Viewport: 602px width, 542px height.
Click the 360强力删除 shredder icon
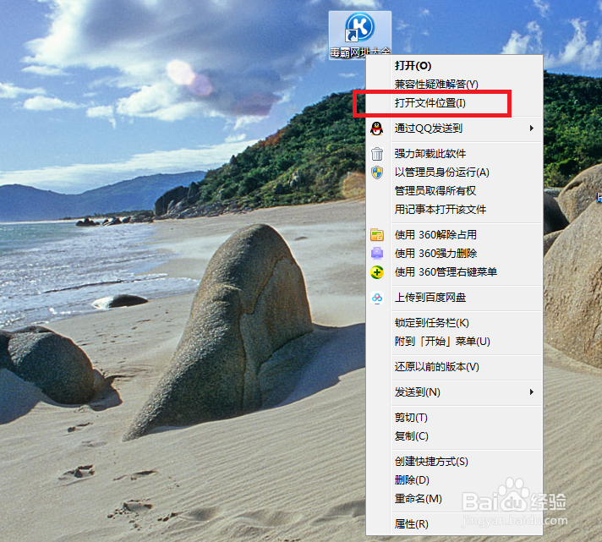tap(377, 254)
